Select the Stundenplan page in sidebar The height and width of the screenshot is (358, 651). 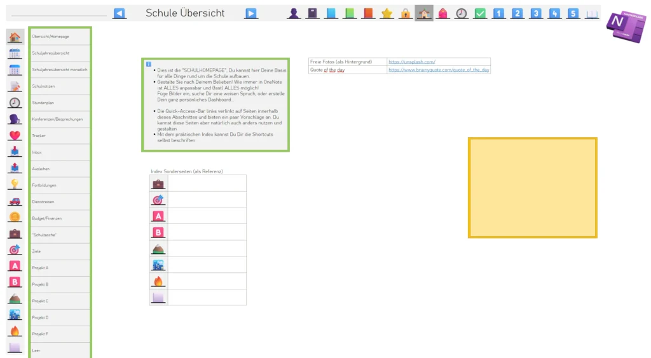tap(59, 103)
